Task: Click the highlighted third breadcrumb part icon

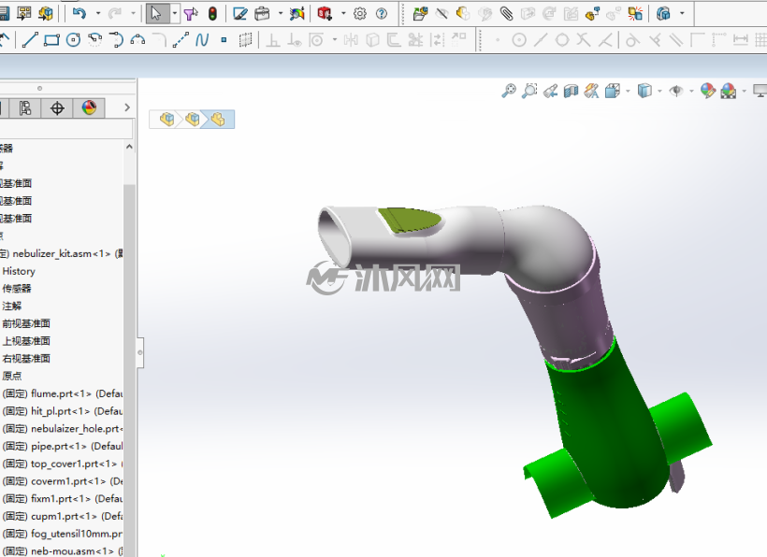Action: [218, 120]
